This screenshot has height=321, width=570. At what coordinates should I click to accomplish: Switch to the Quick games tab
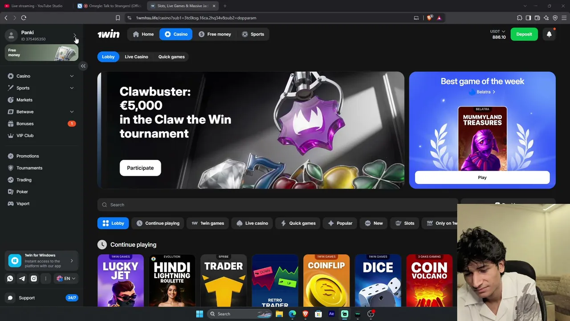click(x=171, y=57)
